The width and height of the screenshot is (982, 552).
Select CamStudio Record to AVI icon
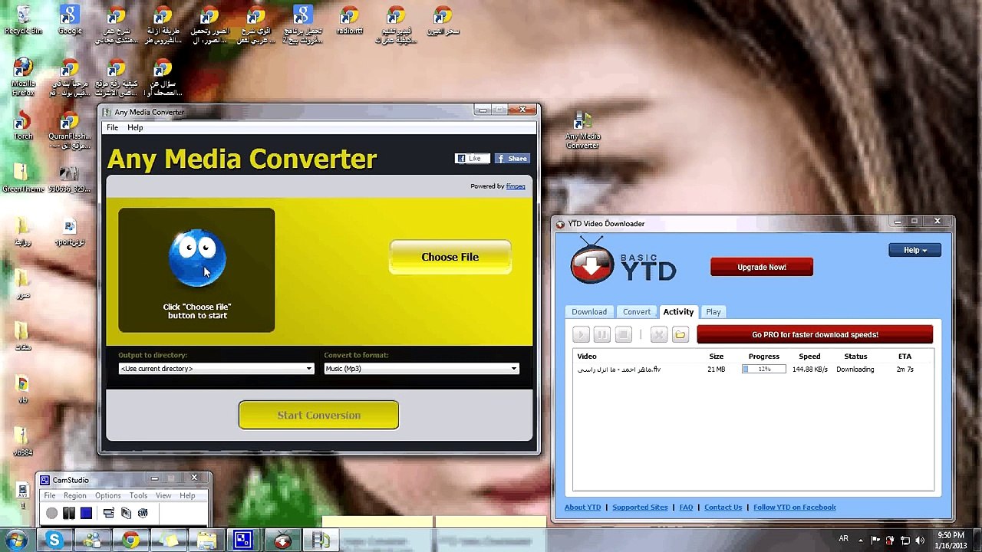click(126, 513)
